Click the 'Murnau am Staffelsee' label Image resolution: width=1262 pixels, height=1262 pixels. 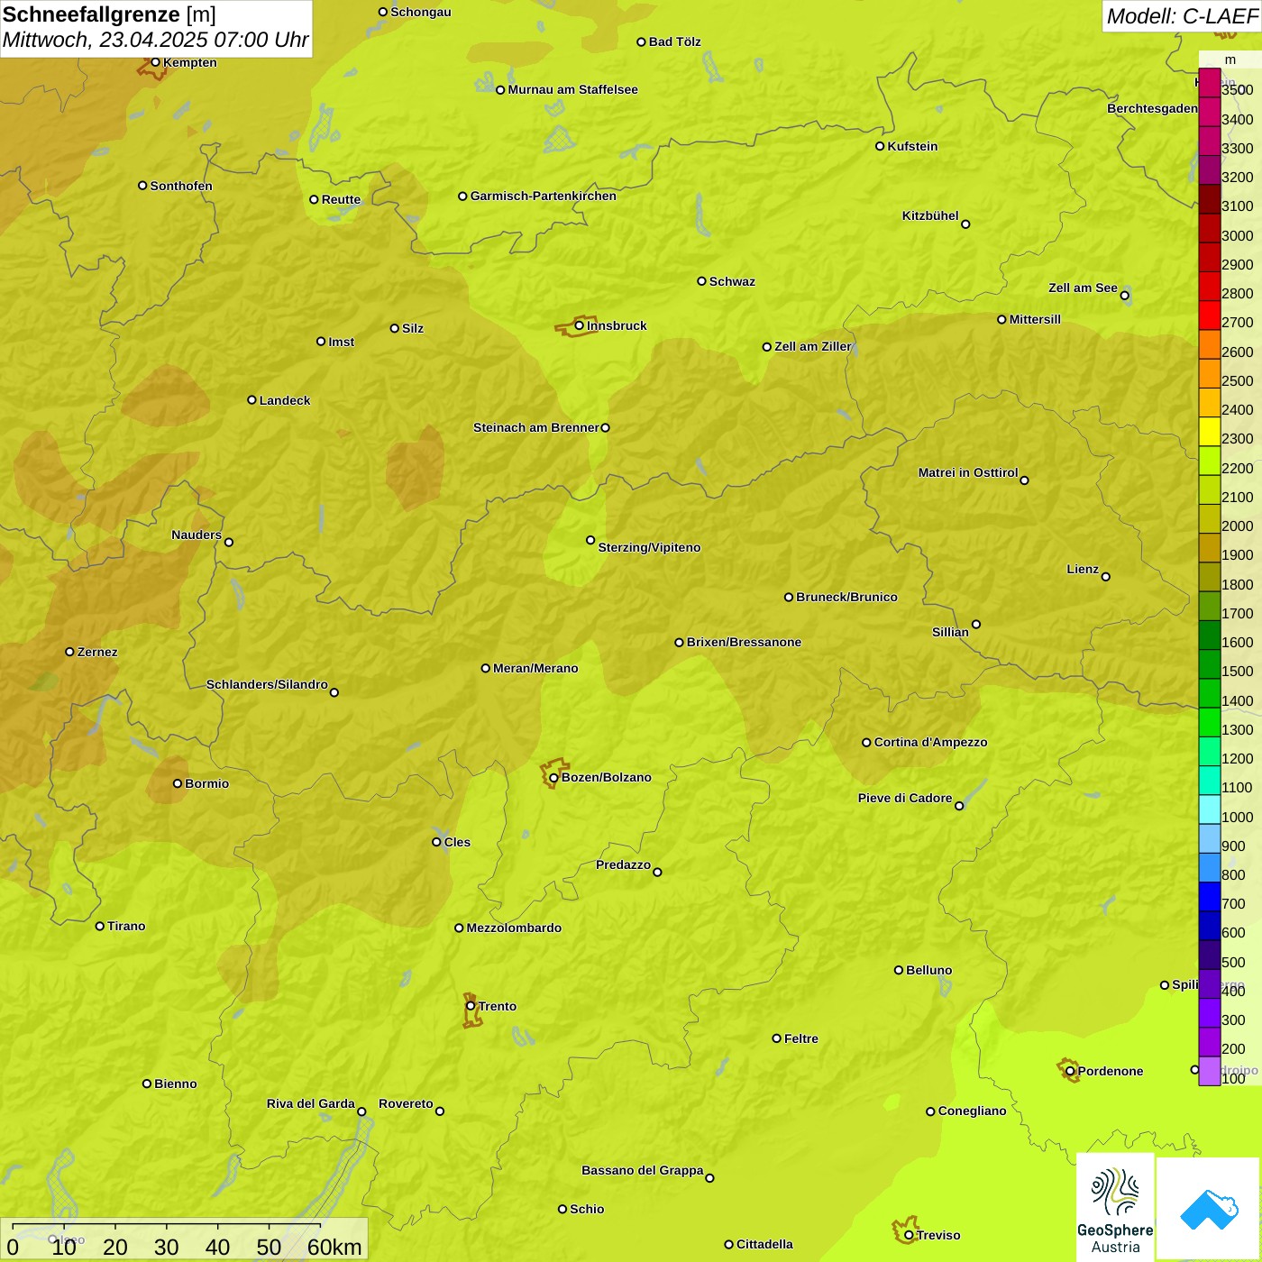pyautogui.click(x=573, y=89)
